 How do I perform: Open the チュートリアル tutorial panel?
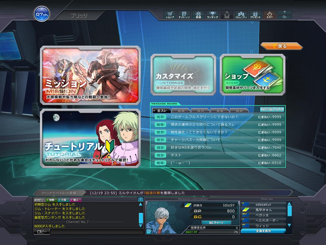click(x=90, y=138)
